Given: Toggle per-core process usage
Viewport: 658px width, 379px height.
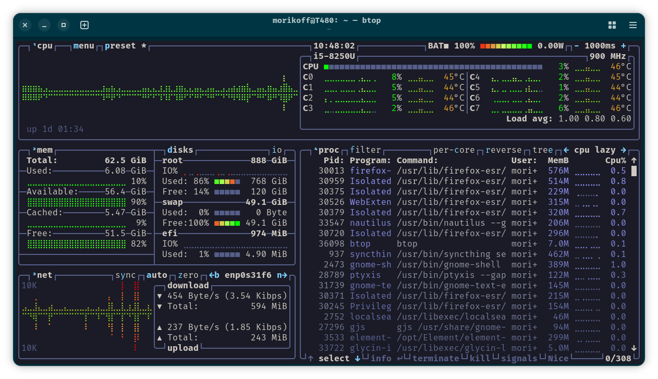Looking at the screenshot, I should coord(454,150).
